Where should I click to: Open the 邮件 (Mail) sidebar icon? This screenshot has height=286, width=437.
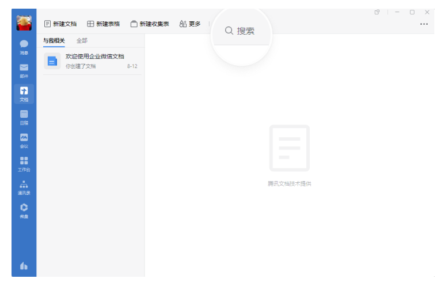tap(24, 70)
